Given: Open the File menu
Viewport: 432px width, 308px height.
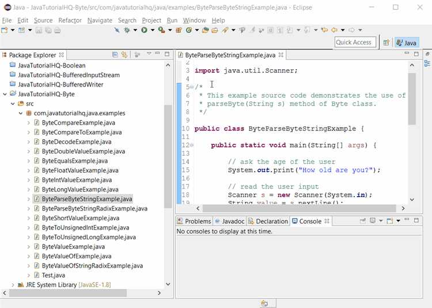Looking at the screenshot, I should pyautogui.click(x=7, y=20).
